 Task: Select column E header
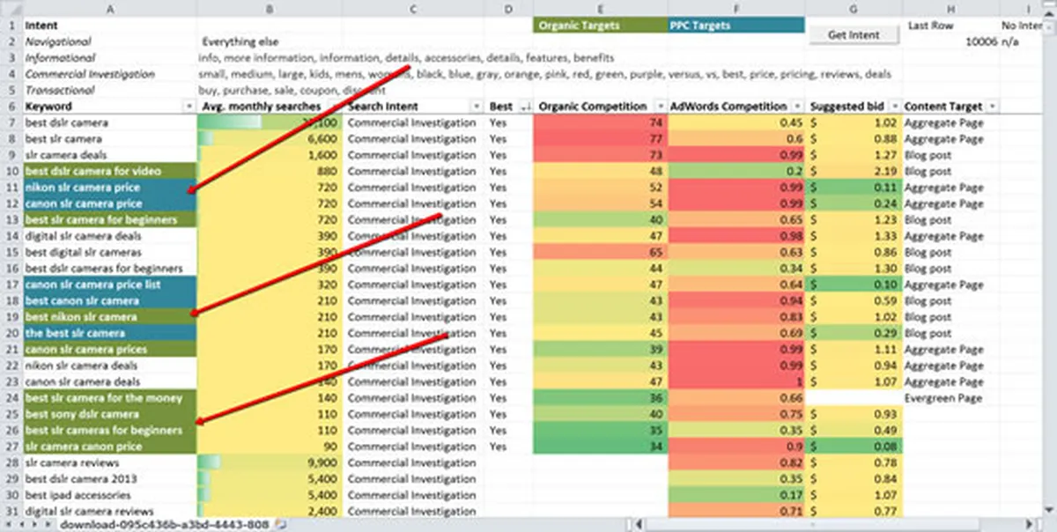(601, 8)
